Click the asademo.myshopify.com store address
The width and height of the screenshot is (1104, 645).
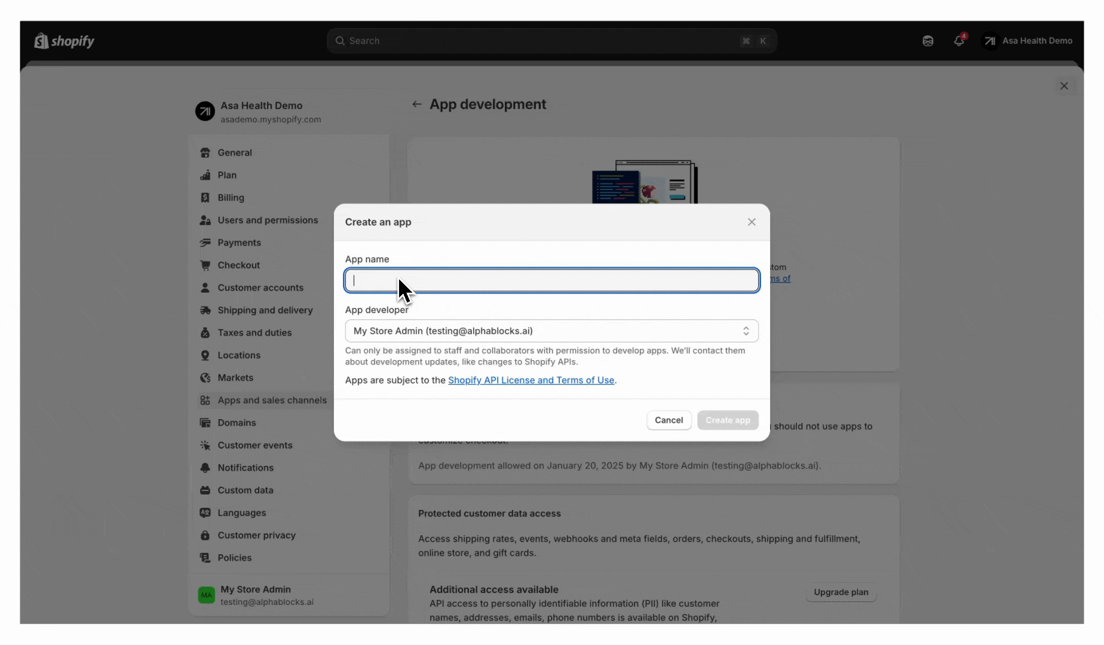pyautogui.click(x=271, y=119)
